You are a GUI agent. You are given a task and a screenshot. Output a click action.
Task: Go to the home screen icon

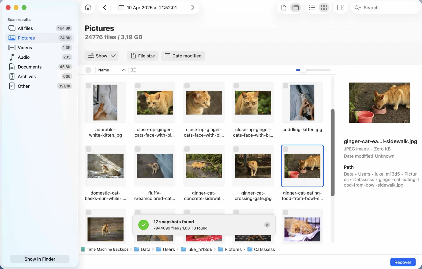click(88, 7)
